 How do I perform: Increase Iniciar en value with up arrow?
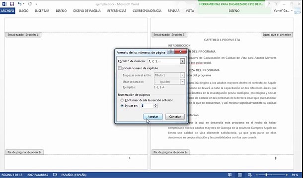pyautogui.click(x=155, y=104)
